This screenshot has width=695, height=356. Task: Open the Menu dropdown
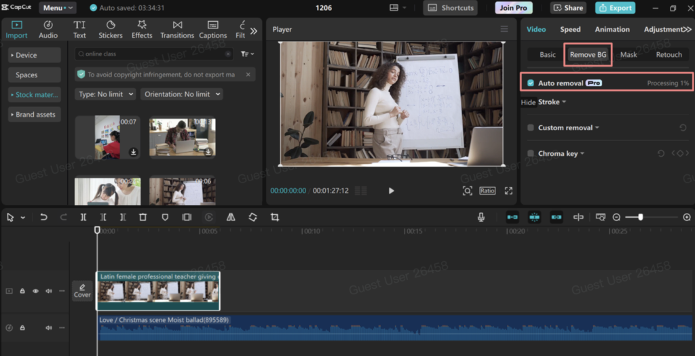pyautogui.click(x=58, y=8)
